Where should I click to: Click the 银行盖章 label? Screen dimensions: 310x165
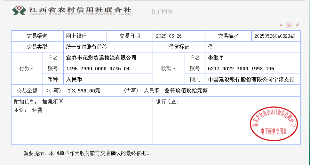(x=167, y=102)
